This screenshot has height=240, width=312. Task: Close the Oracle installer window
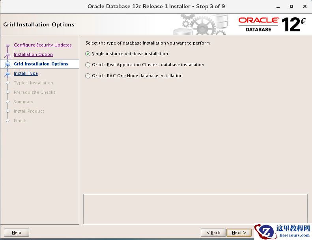305,6
